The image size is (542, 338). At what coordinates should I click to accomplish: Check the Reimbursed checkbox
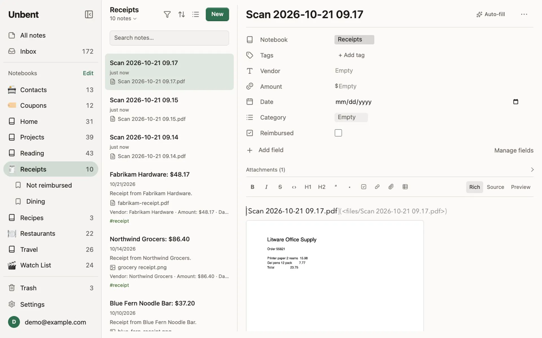pyautogui.click(x=338, y=133)
